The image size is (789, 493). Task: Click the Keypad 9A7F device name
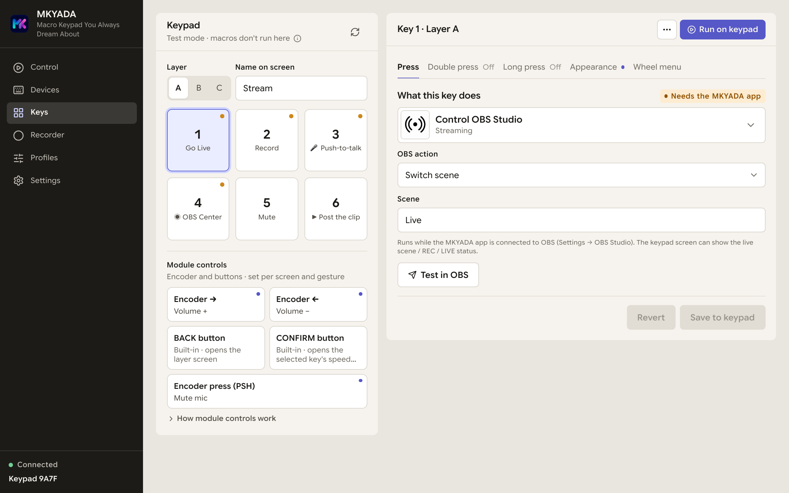pos(33,479)
